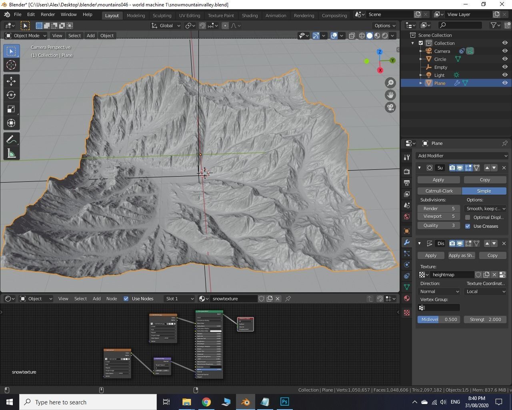This screenshot has height=410, width=512.
Task: Open the Texture properties tab
Action: pos(407,313)
